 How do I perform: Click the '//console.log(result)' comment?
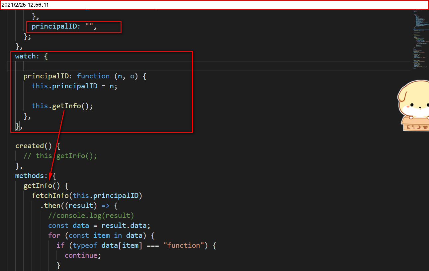[91, 216]
